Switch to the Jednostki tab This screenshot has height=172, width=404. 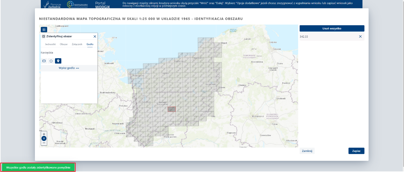pyautogui.click(x=50, y=44)
